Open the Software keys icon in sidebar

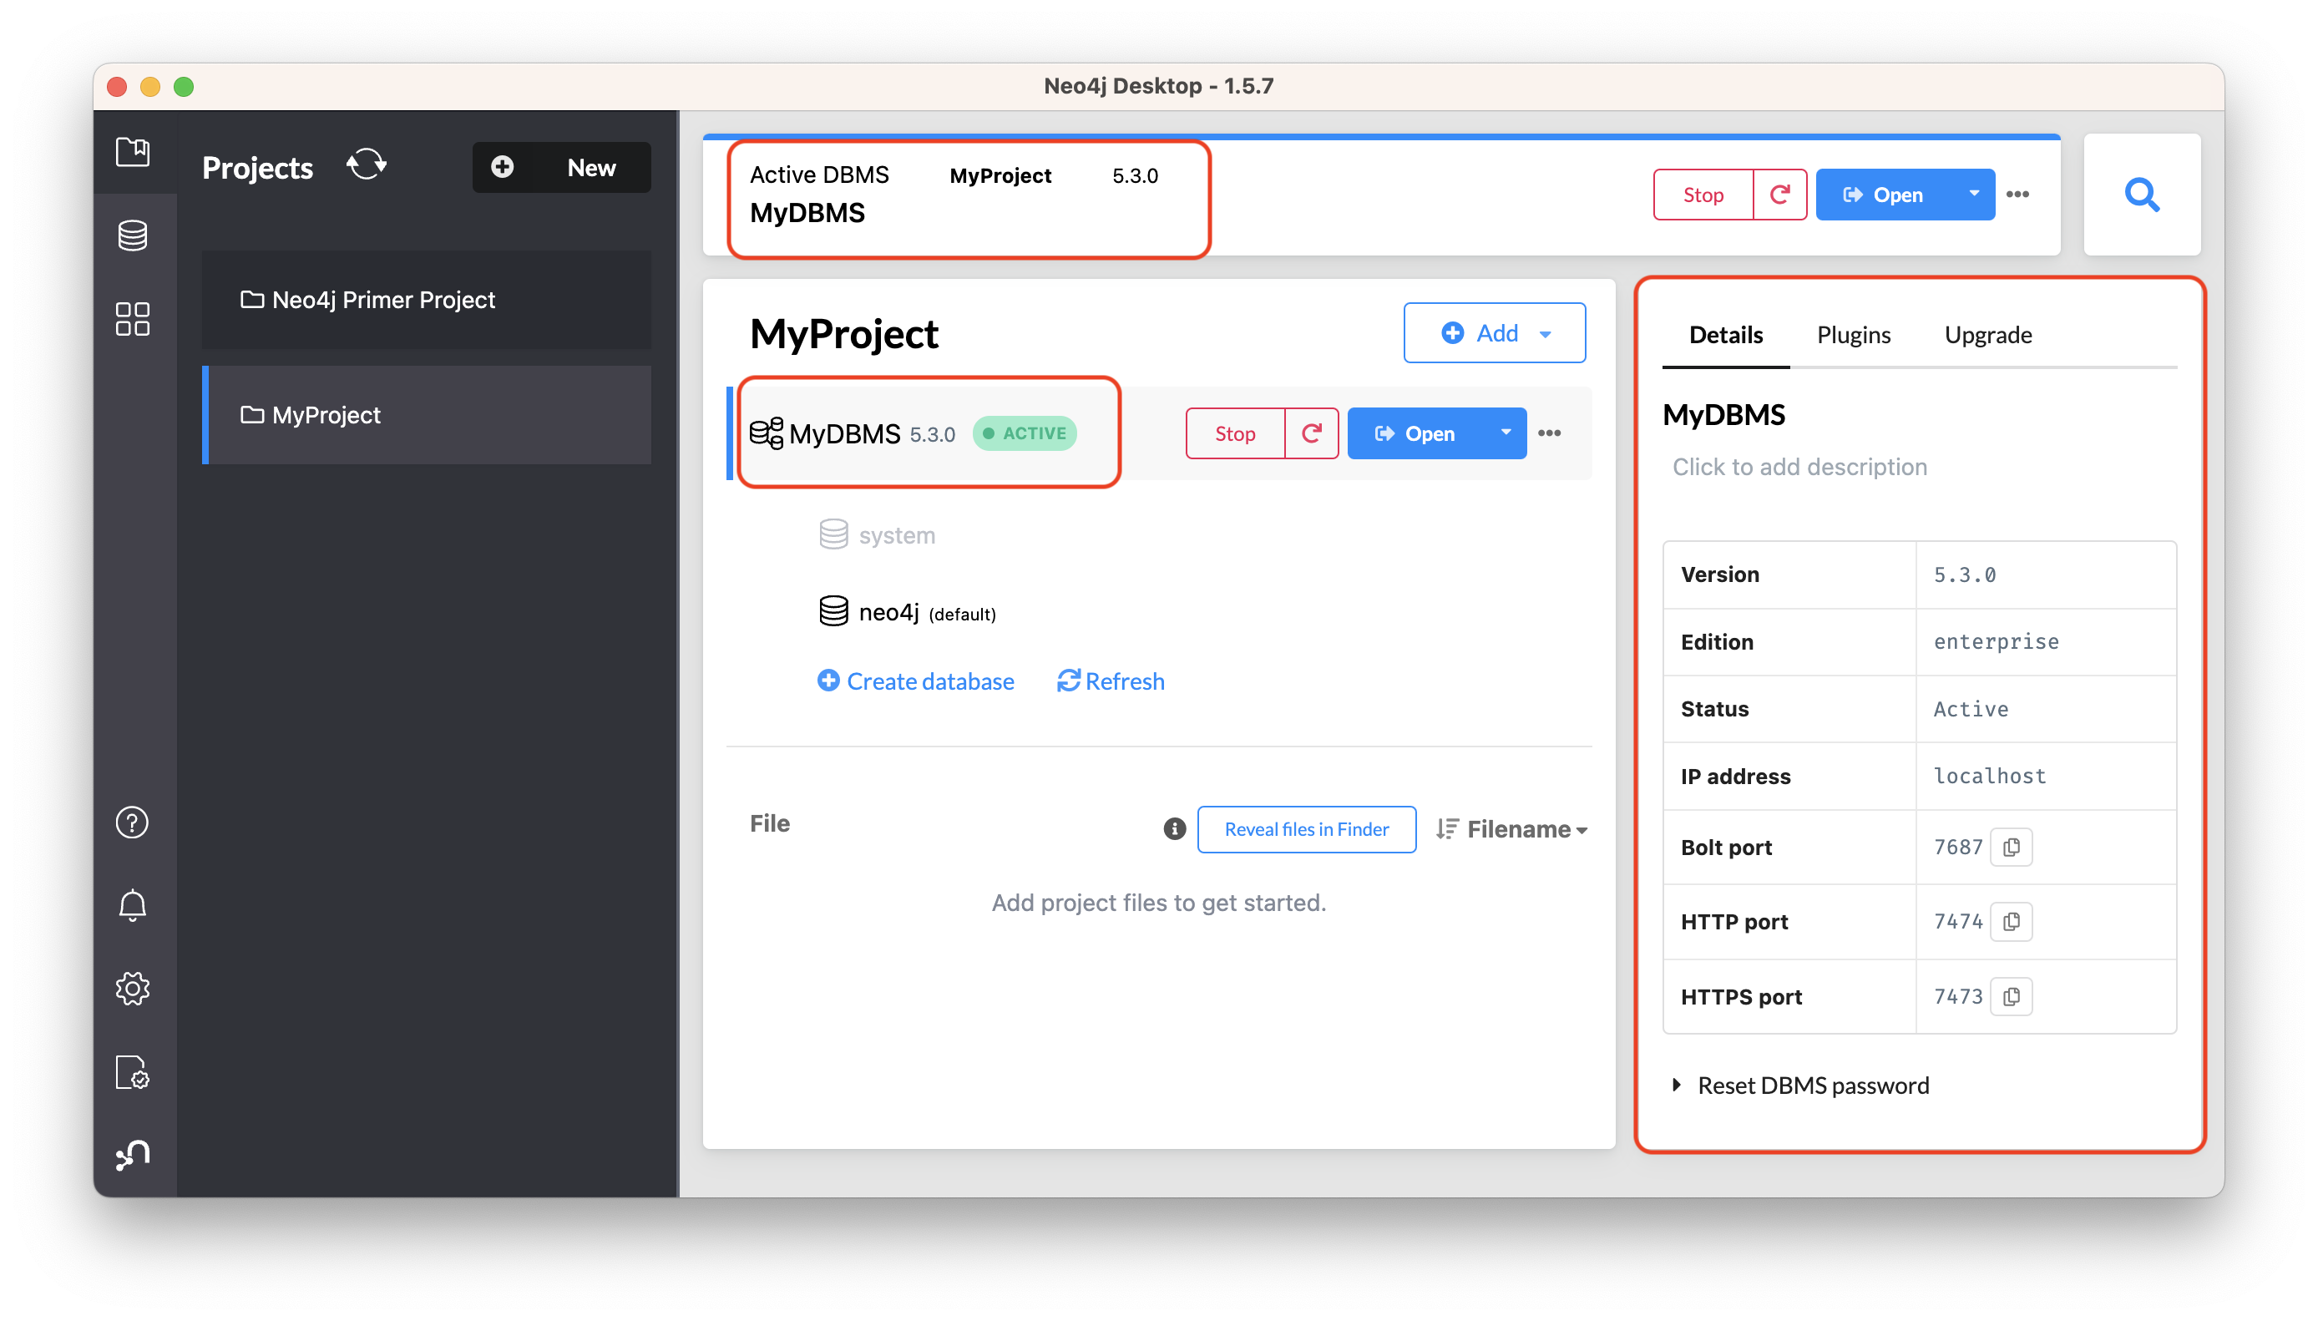tap(133, 1071)
